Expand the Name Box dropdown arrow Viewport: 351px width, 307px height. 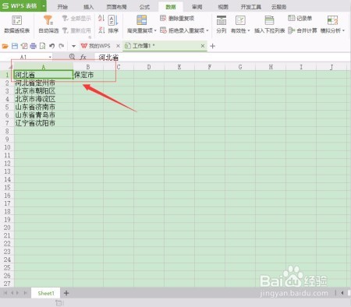(x=50, y=57)
